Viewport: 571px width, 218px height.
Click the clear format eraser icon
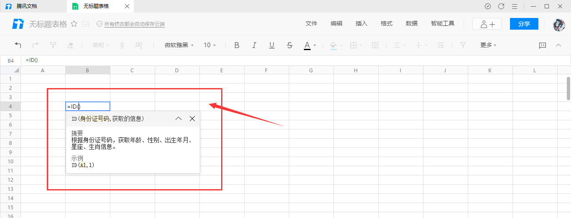(71, 45)
